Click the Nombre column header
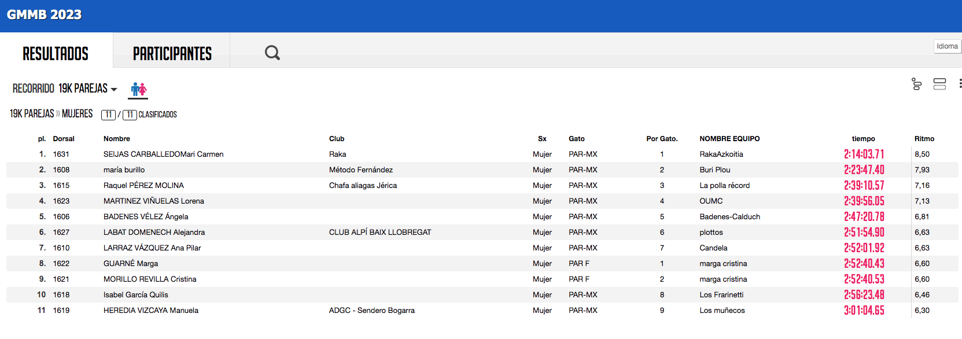 (x=116, y=139)
